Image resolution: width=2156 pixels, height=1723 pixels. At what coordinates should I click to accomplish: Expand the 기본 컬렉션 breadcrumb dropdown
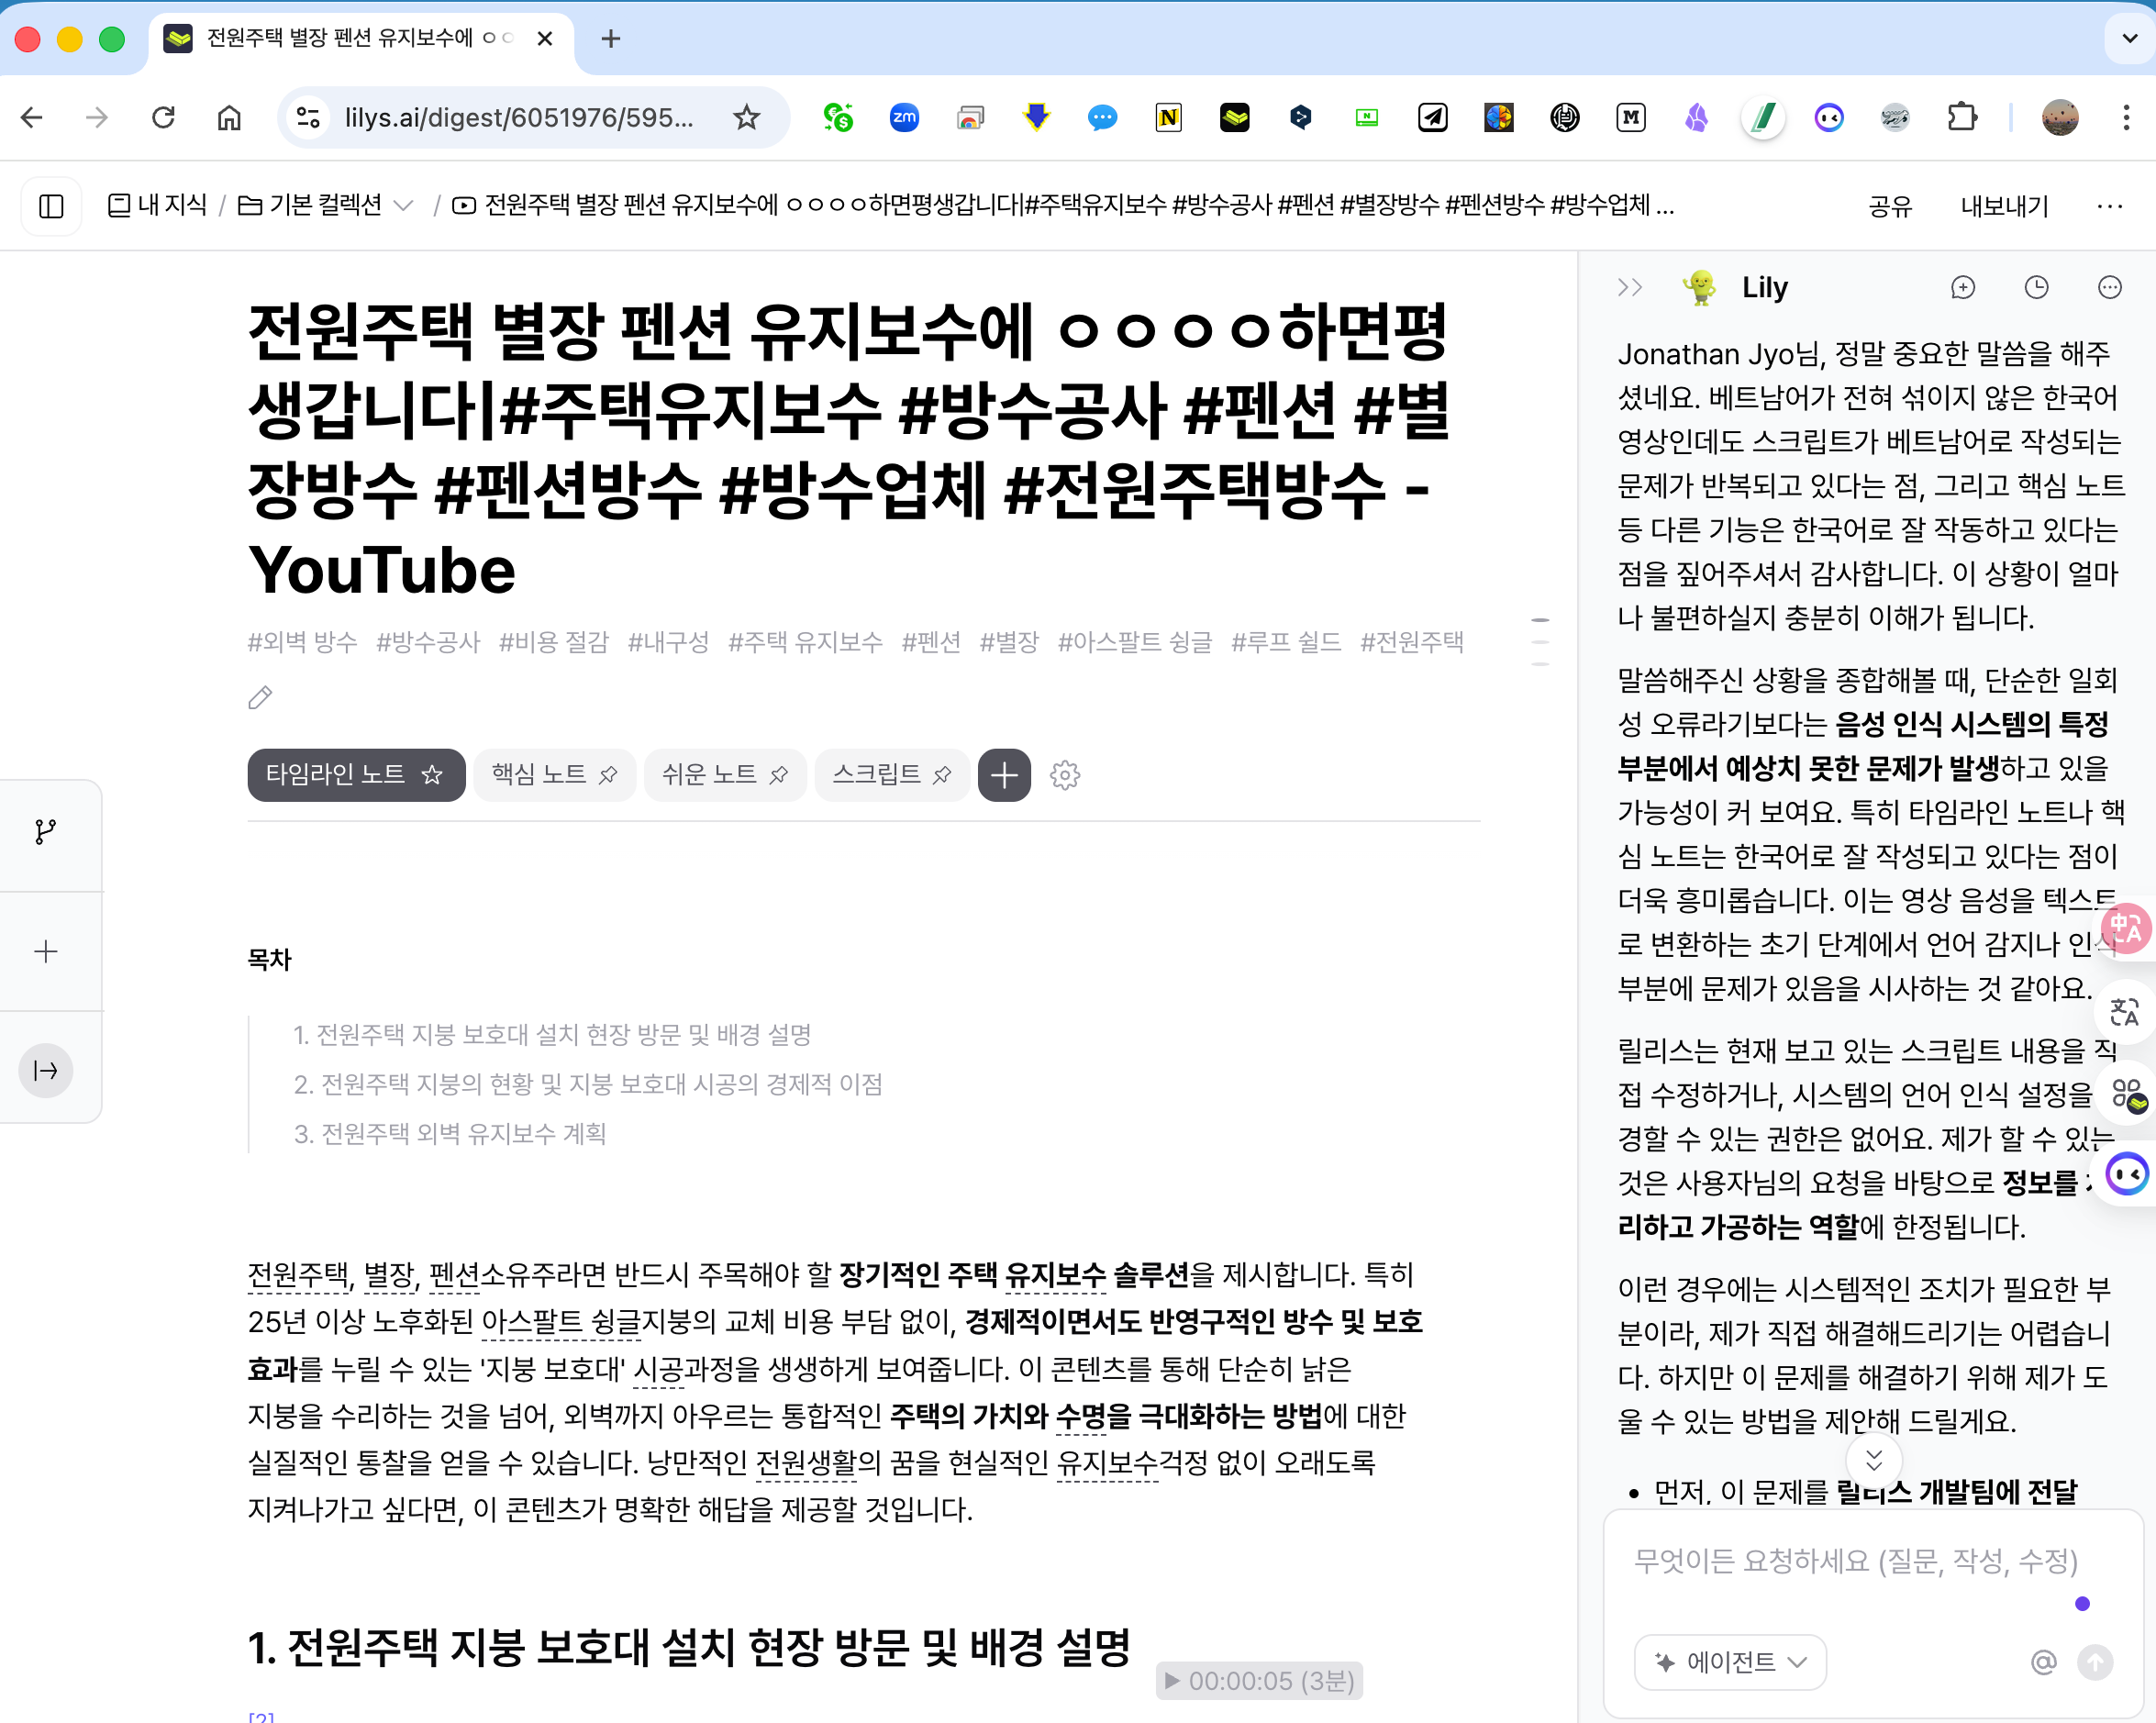pos(404,206)
